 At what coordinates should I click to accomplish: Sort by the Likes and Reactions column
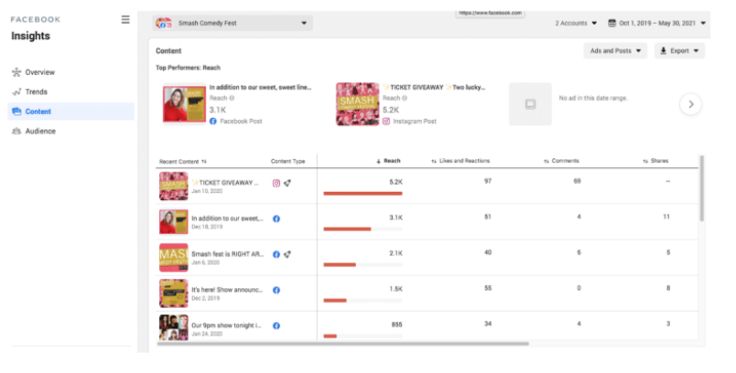pyautogui.click(x=460, y=161)
